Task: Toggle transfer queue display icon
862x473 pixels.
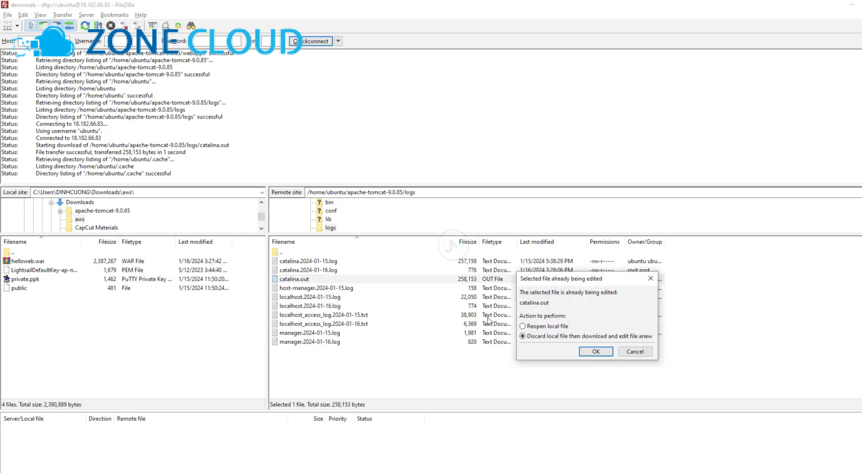Action: 69,26
